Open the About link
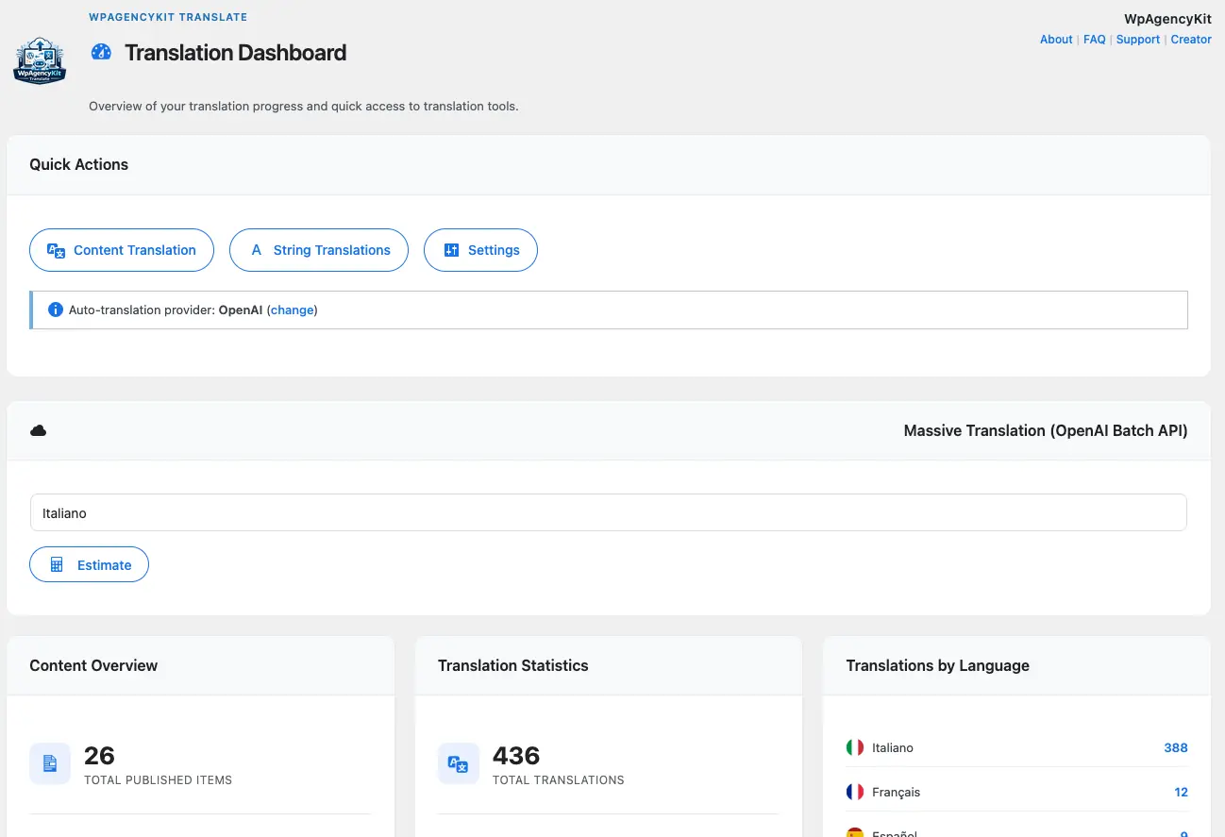 (1056, 40)
